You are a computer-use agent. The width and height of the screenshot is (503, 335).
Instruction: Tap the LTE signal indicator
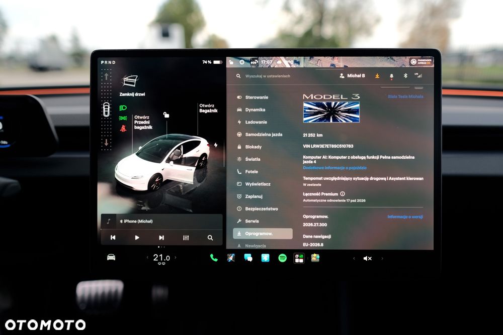418,75
